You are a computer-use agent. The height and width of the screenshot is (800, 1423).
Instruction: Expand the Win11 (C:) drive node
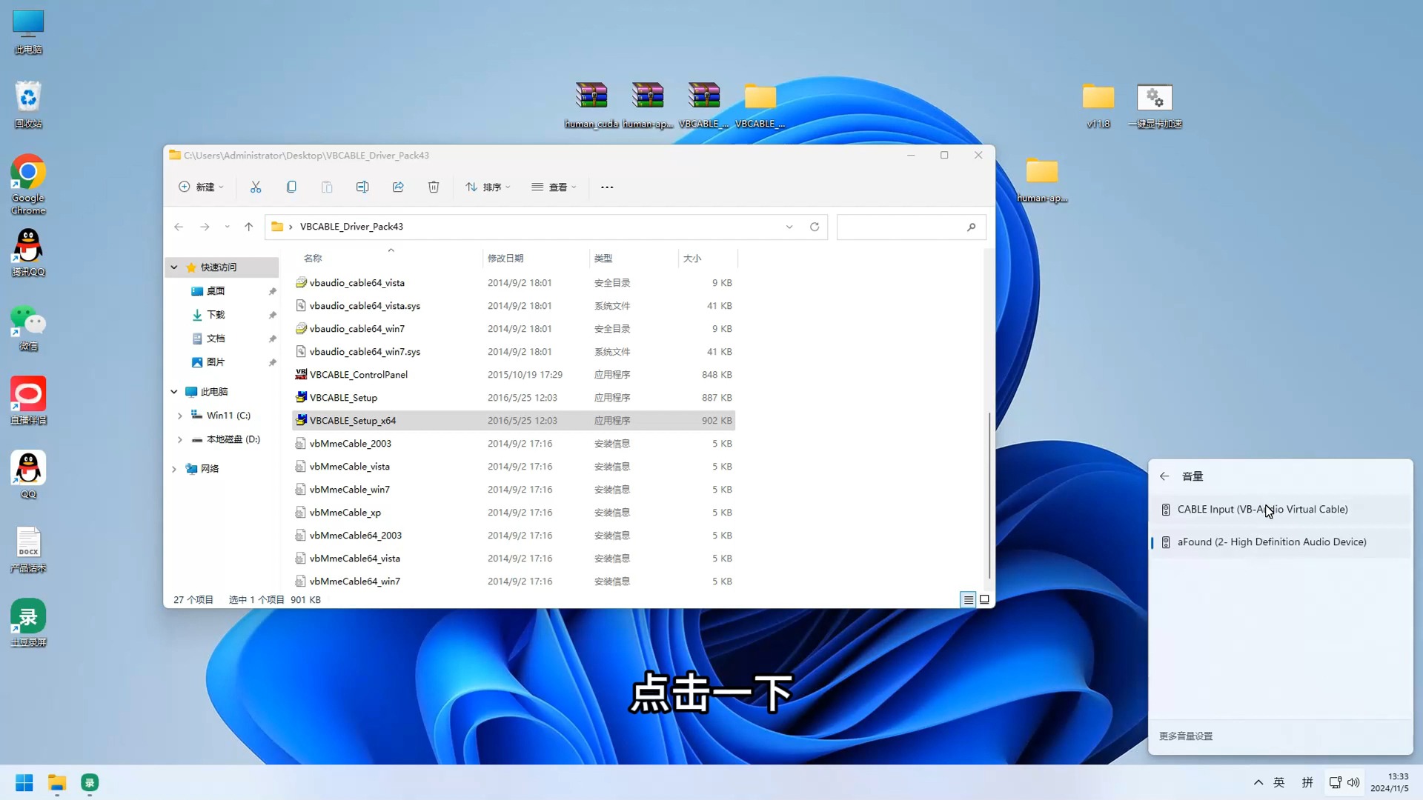click(x=179, y=416)
